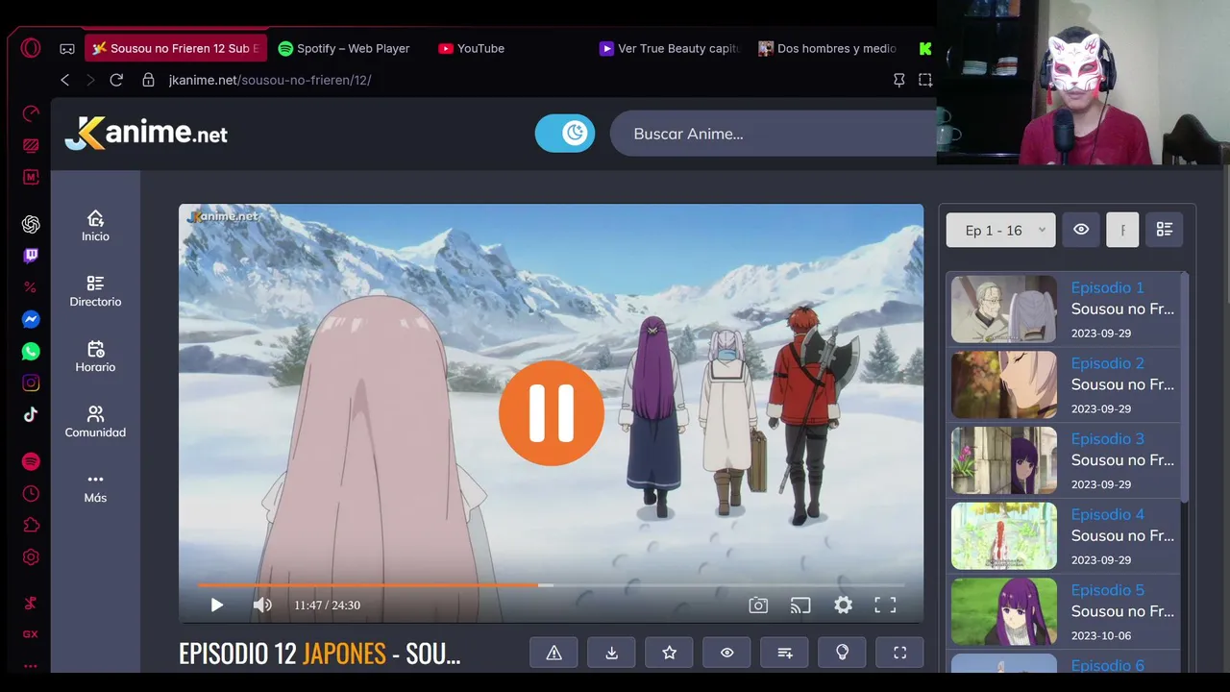Go to Inicio in the site sidebar

click(x=95, y=227)
